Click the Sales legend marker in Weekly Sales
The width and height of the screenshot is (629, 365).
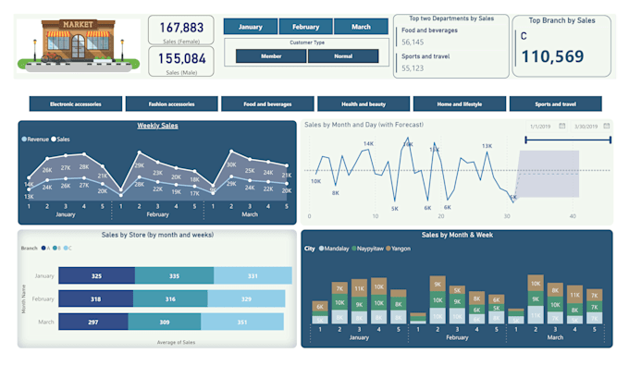(x=54, y=139)
